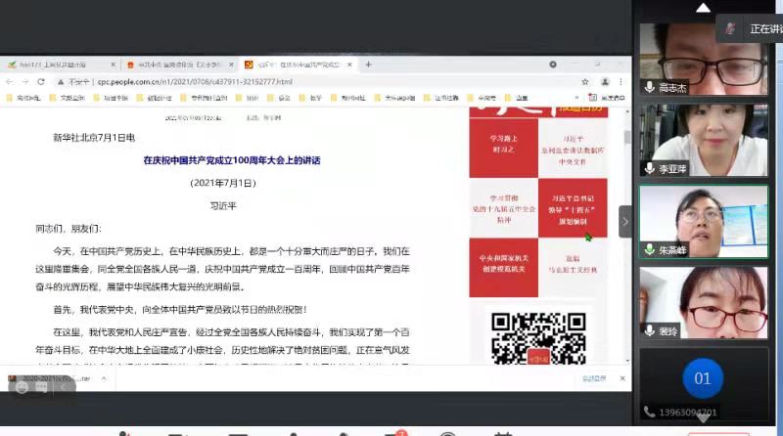Viewport: 783px width, 436px height.
Task: Close the downloads bar
Action: (622, 378)
